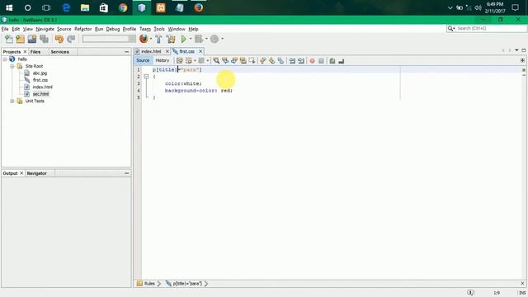The width and height of the screenshot is (528, 297).
Task: Start macro recording with red circle icon
Action: 312,60
